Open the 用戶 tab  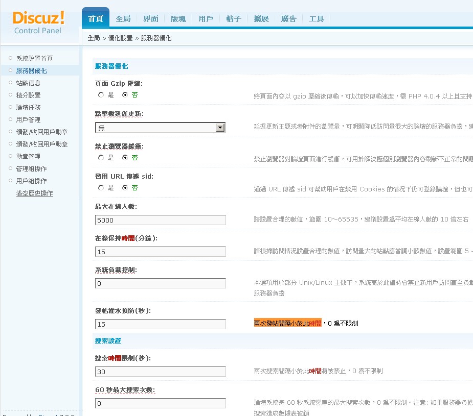click(206, 19)
